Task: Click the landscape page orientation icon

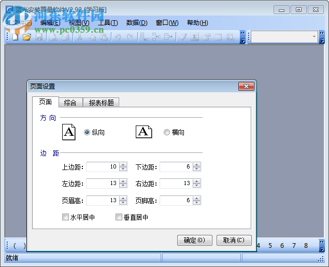Action: (x=144, y=132)
